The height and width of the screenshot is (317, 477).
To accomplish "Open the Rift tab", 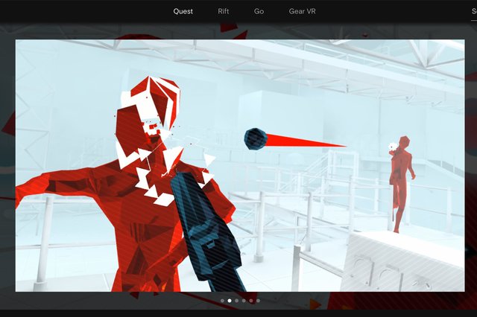I will point(224,11).
